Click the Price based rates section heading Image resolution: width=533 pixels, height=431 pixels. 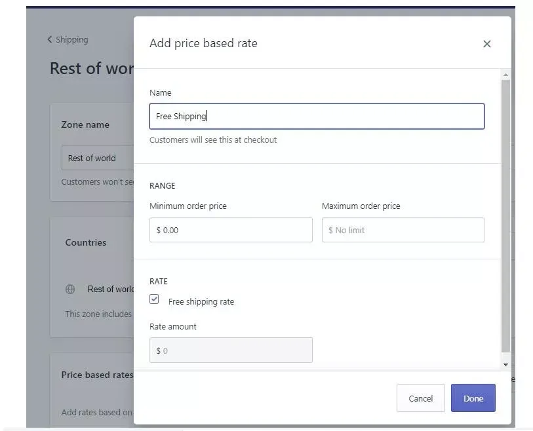point(96,375)
